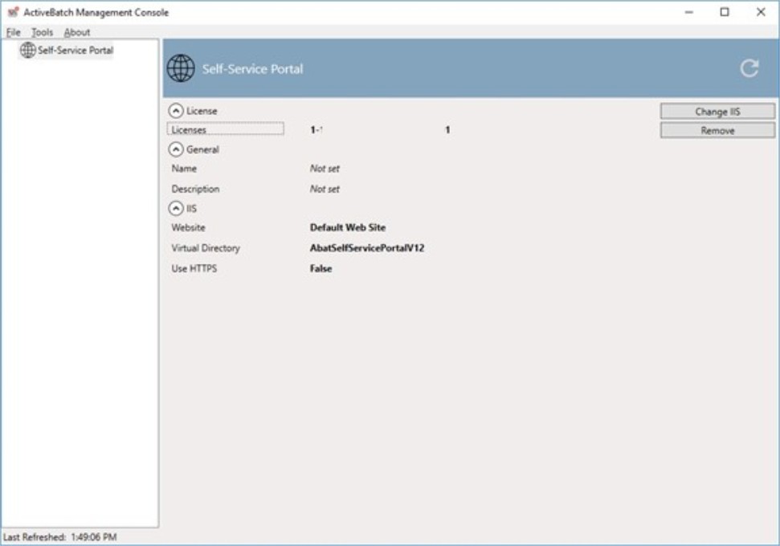The image size is (780, 546).
Task: Collapse the General section
Action: coord(176,149)
